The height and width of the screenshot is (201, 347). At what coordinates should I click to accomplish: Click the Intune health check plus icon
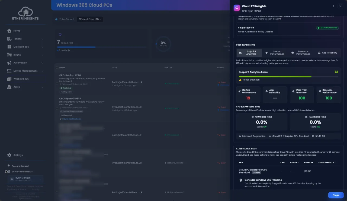(x=60, y=119)
